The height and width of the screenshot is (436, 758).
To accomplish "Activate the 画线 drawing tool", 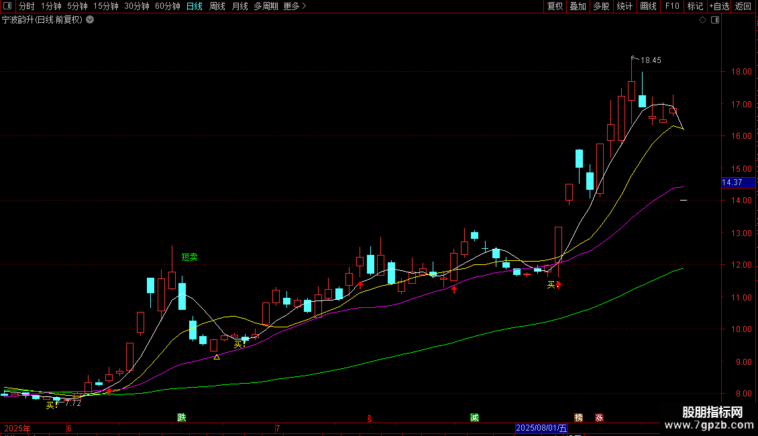I will [648, 6].
